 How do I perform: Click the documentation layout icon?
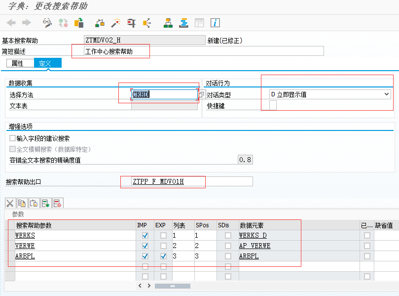199,23
